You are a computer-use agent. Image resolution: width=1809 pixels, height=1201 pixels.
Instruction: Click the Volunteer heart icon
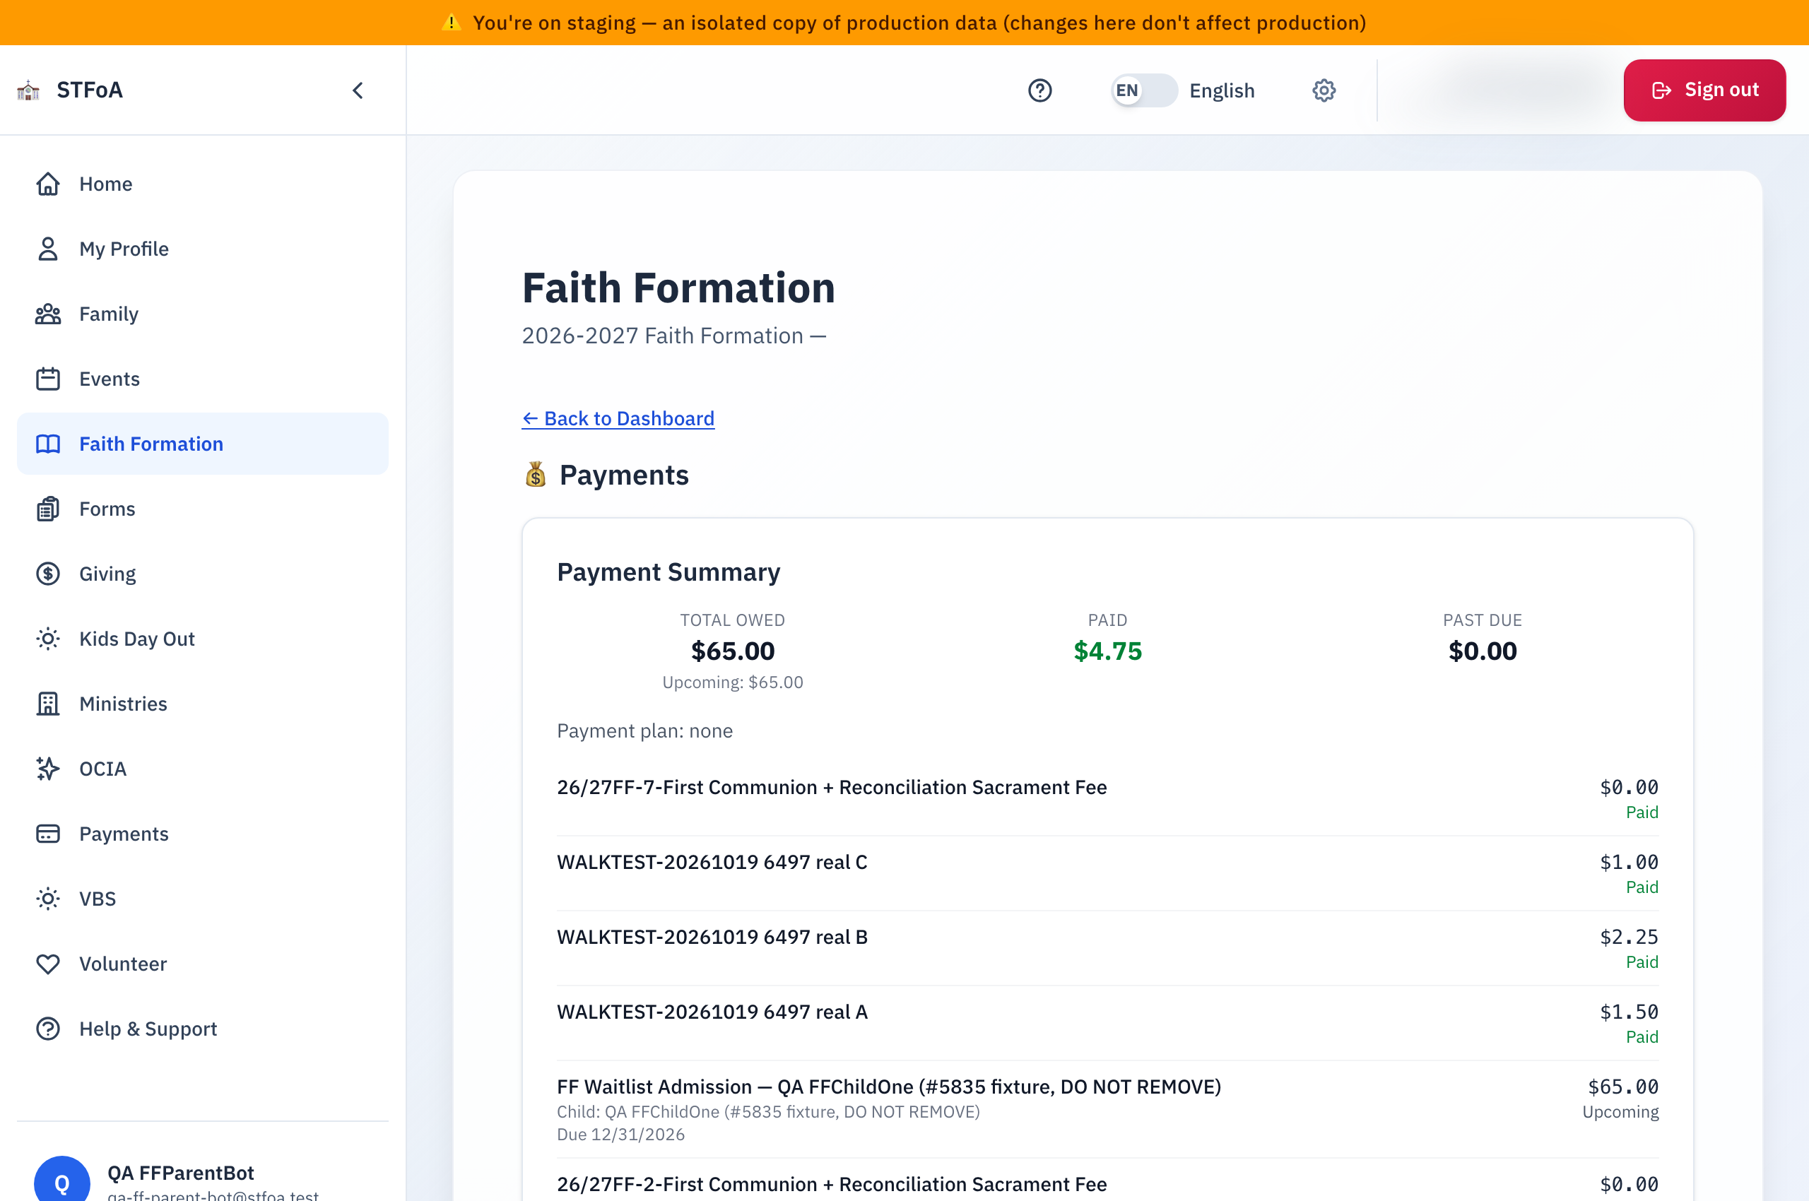(47, 964)
